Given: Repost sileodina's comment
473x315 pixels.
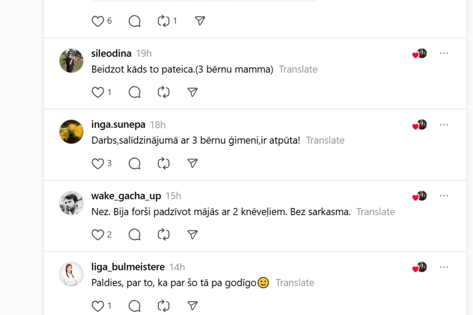Looking at the screenshot, I should [x=163, y=92].
